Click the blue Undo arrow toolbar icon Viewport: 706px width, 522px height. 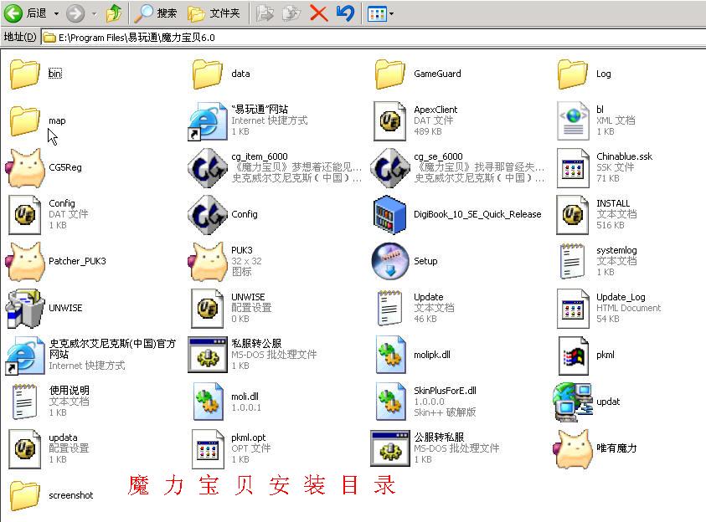click(x=345, y=13)
